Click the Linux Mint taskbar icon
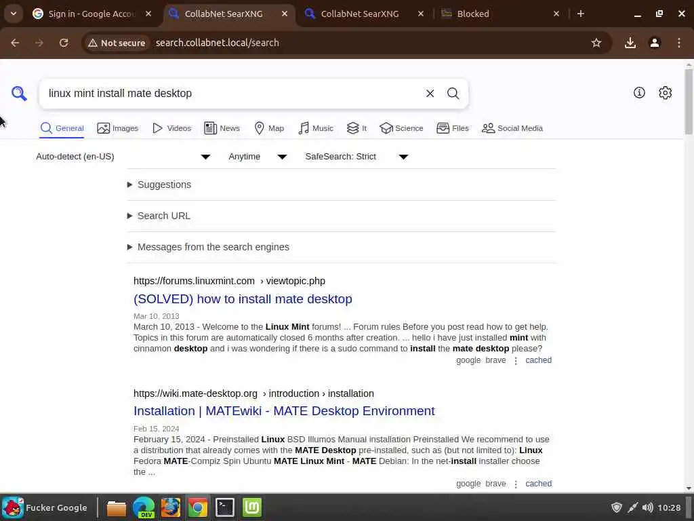The image size is (694, 521). [252, 507]
